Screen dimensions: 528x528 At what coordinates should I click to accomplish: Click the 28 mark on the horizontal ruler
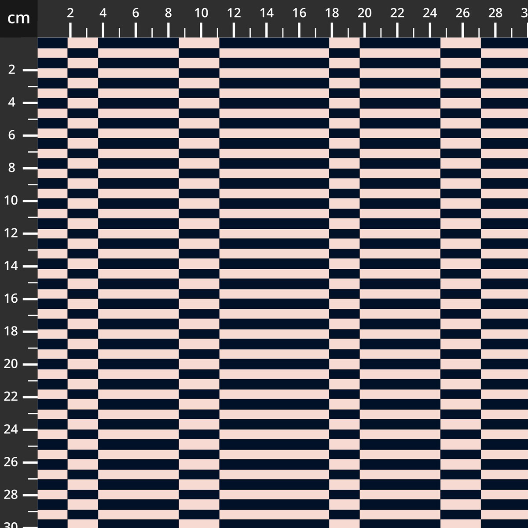click(x=495, y=14)
